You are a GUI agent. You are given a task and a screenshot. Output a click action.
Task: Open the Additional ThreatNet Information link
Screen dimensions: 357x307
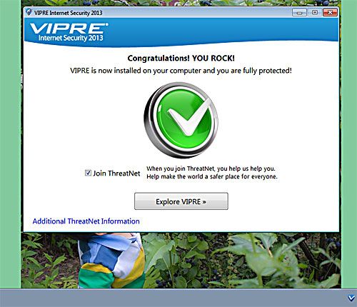point(86,221)
